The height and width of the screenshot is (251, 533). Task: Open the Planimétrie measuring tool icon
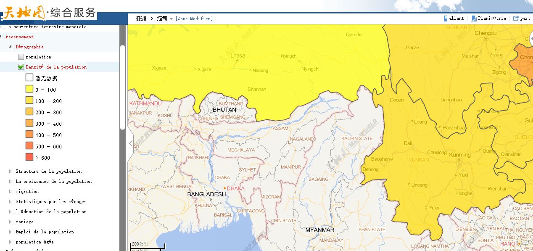[x=474, y=18]
